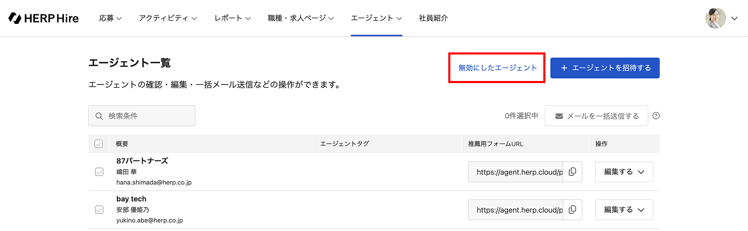The height and width of the screenshot is (231, 748).
Task: Open 無効にしたエージェント link
Action: pos(498,68)
